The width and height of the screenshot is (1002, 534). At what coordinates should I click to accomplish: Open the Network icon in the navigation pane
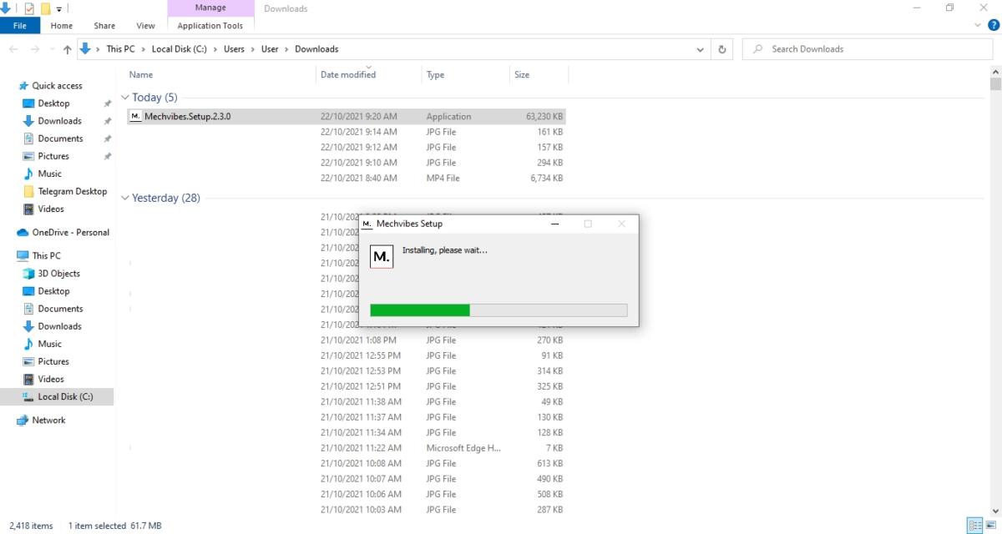(23, 420)
